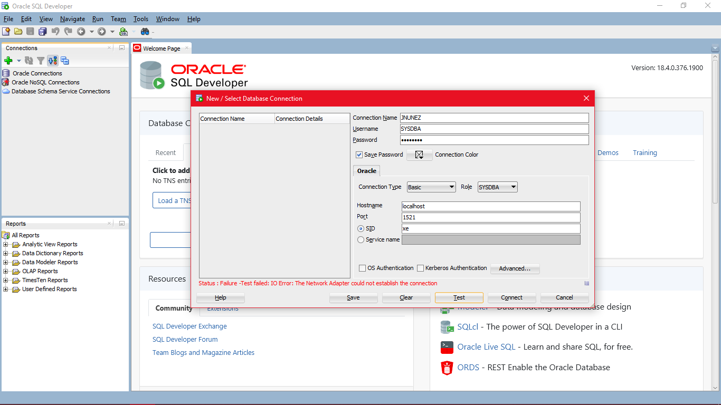Image resolution: width=721 pixels, height=405 pixels.
Task: Click the green plus New Connection icon
Action: 8,61
